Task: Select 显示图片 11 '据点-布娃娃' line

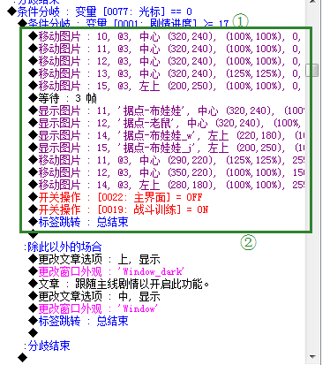Action: coord(167,110)
